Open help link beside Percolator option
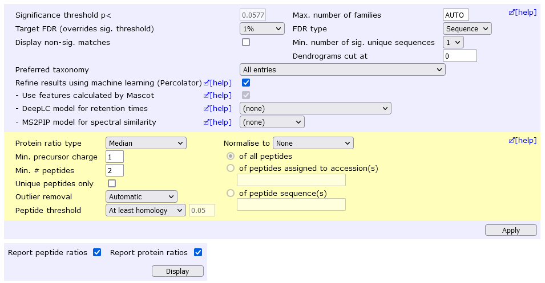The image size is (545, 283). point(217,83)
